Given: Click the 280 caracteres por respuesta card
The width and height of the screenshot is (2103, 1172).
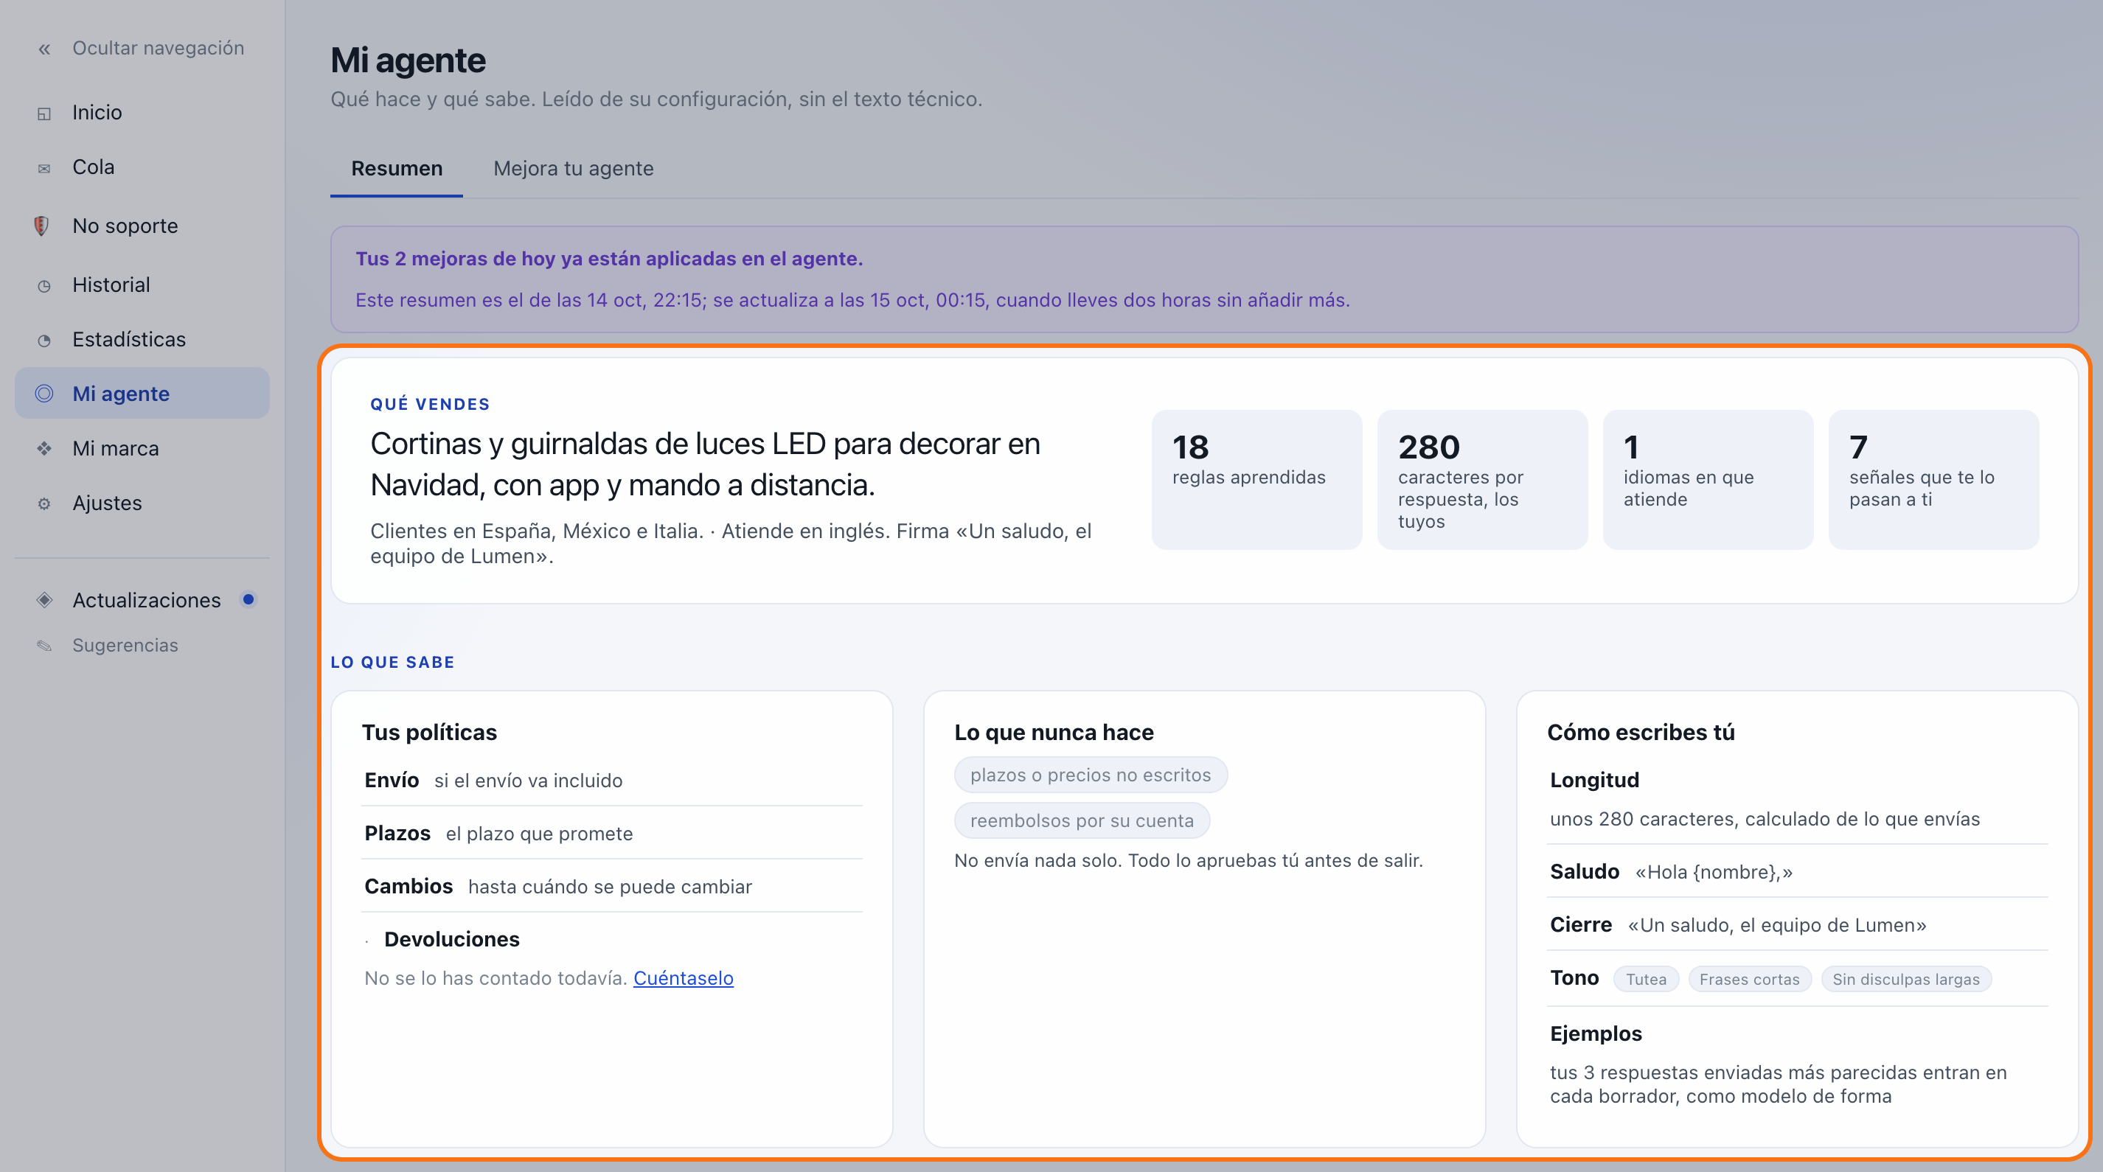Looking at the screenshot, I should (x=1481, y=480).
